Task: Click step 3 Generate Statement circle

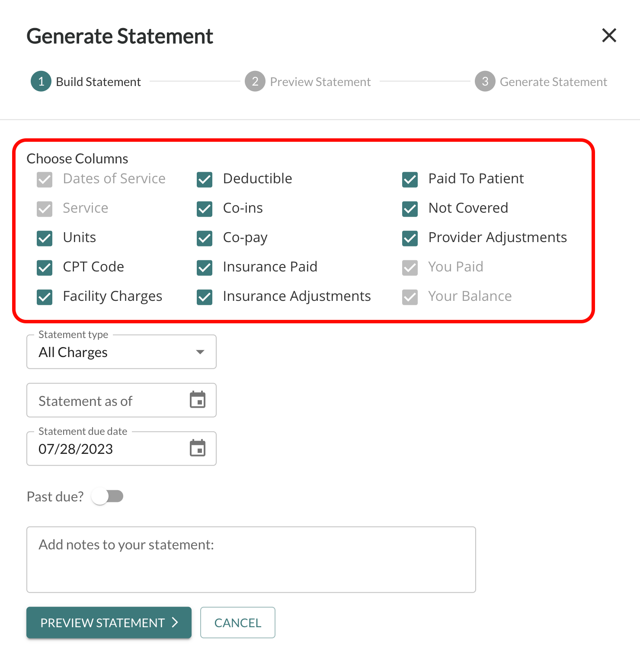Action: tap(485, 81)
